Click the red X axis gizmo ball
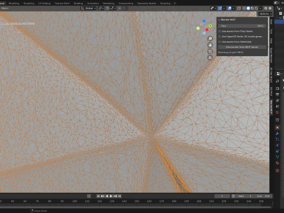284x213 pixels. (x=206, y=30)
